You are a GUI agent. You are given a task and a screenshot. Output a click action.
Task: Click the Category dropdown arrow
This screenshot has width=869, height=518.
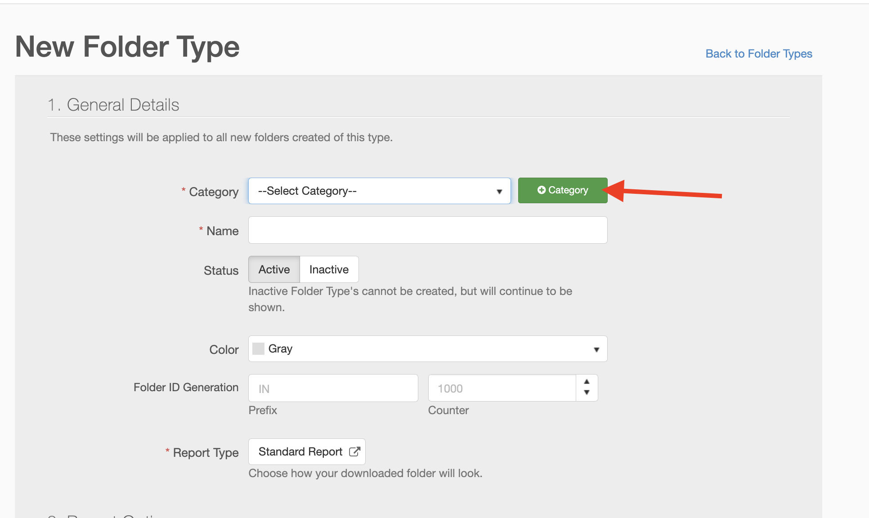[x=499, y=192]
